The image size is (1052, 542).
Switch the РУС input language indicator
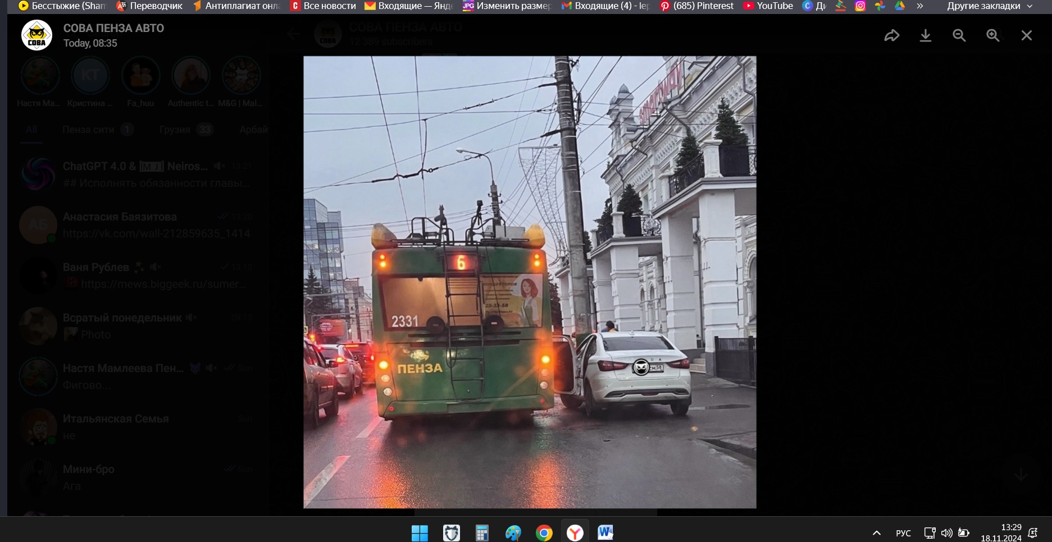903,533
